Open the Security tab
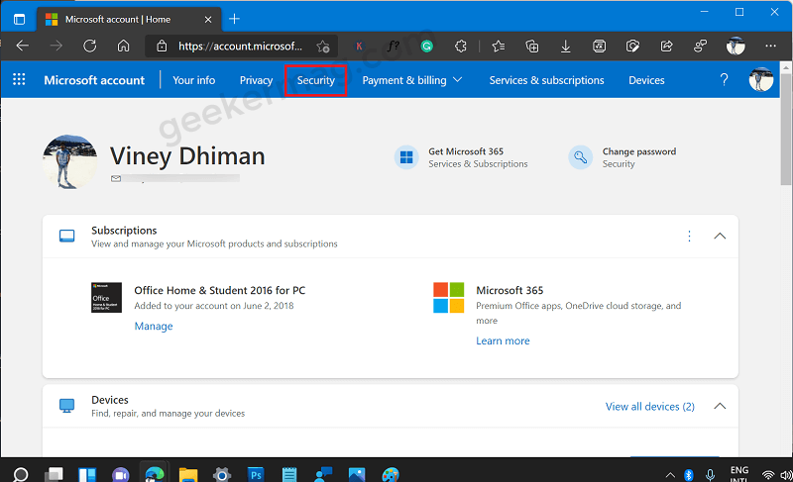The height and width of the screenshot is (482, 793). point(315,80)
